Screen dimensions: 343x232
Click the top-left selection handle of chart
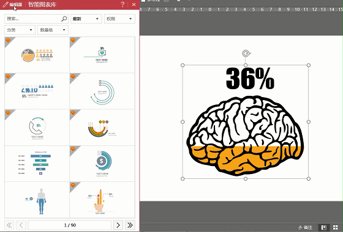[183, 65]
